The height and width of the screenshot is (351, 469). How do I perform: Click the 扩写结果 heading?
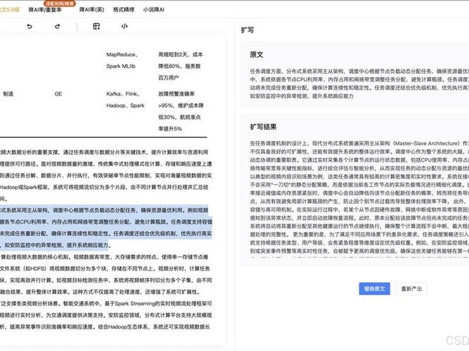pos(263,127)
